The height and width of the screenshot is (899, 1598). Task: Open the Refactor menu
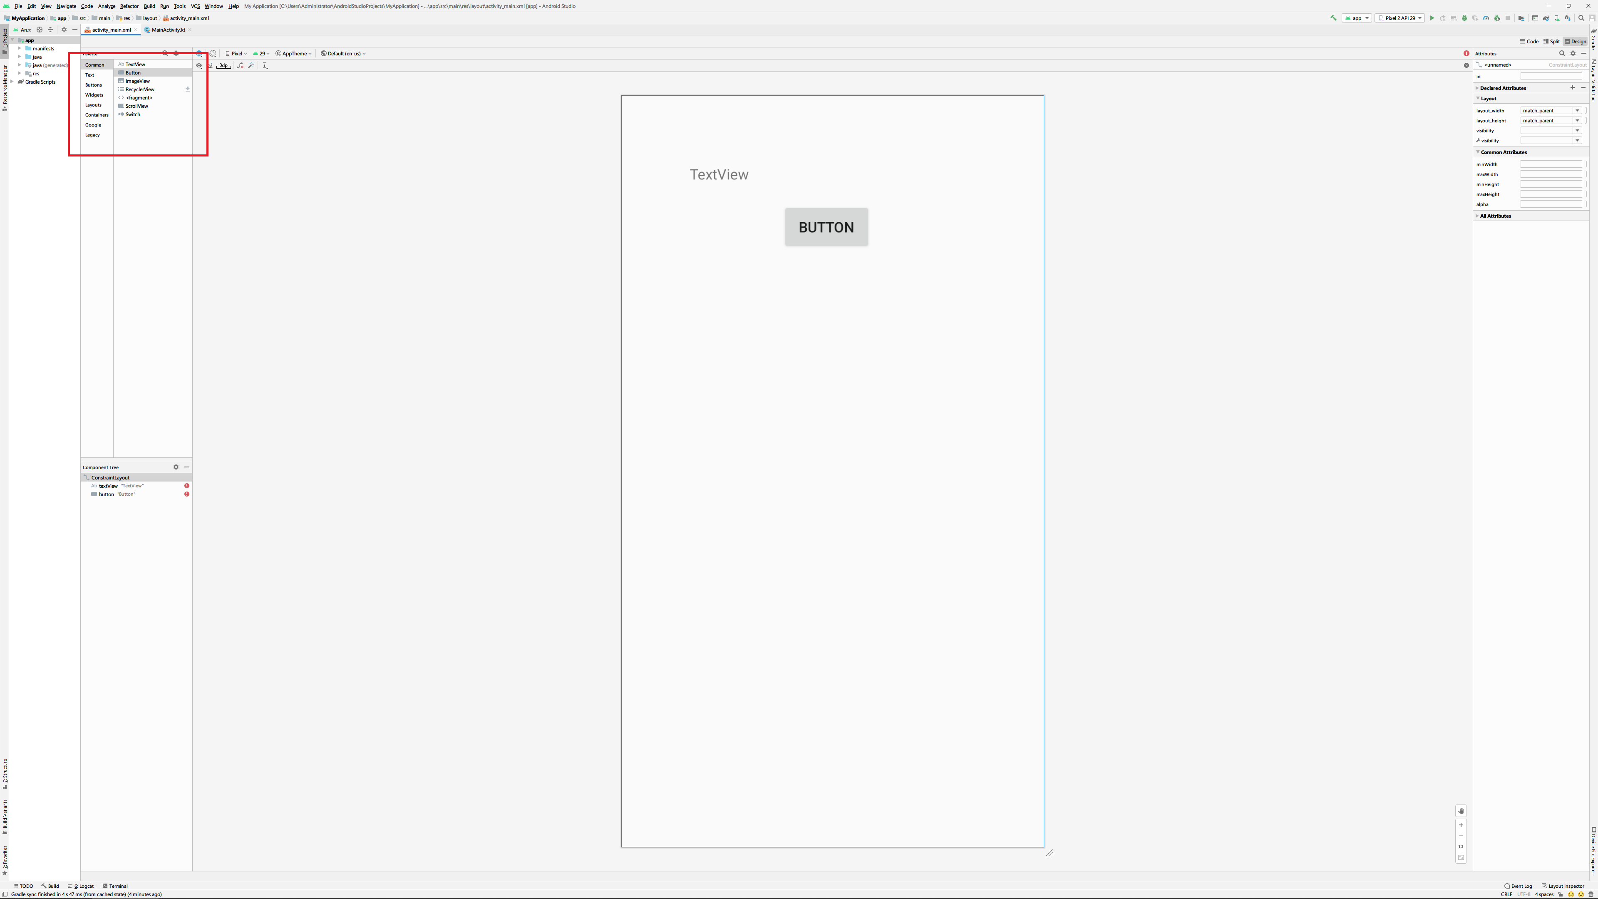click(129, 6)
